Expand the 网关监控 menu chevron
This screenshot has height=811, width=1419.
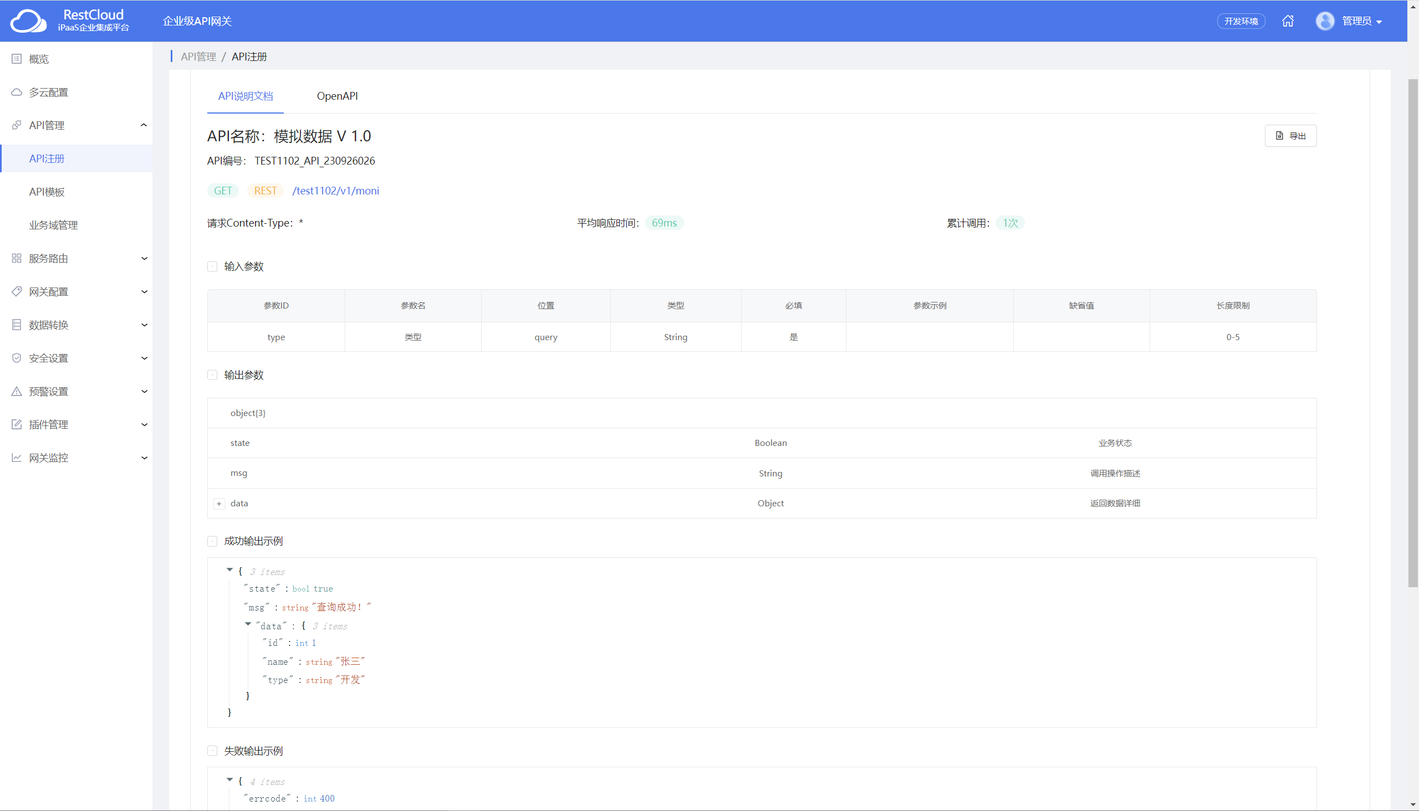(144, 458)
